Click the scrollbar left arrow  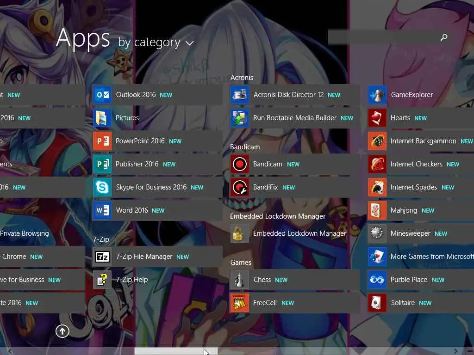(10, 351)
